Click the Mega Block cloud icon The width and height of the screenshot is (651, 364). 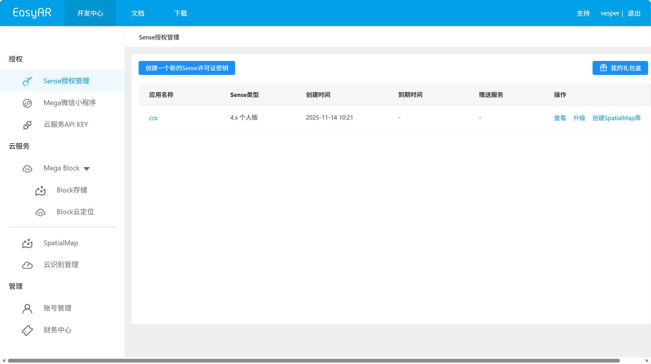[x=27, y=169]
